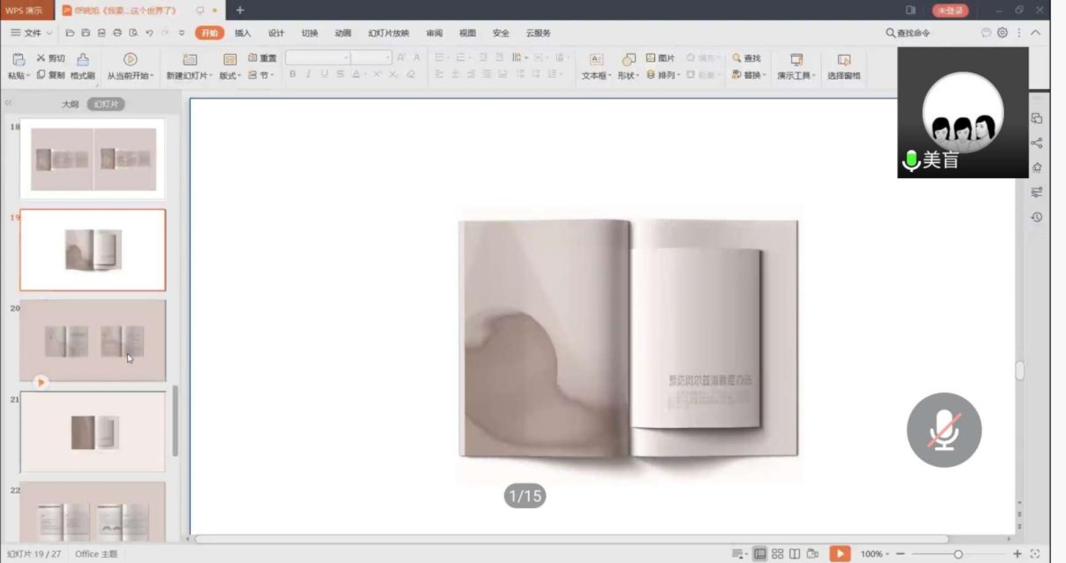This screenshot has width=1066, height=563.
Task: Click the zoom slider handle
Action: click(x=958, y=554)
